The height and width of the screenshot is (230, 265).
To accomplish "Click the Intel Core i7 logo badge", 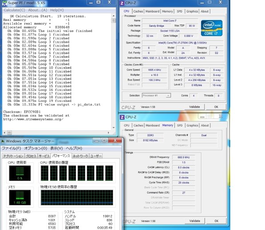I will pos(212,28).
